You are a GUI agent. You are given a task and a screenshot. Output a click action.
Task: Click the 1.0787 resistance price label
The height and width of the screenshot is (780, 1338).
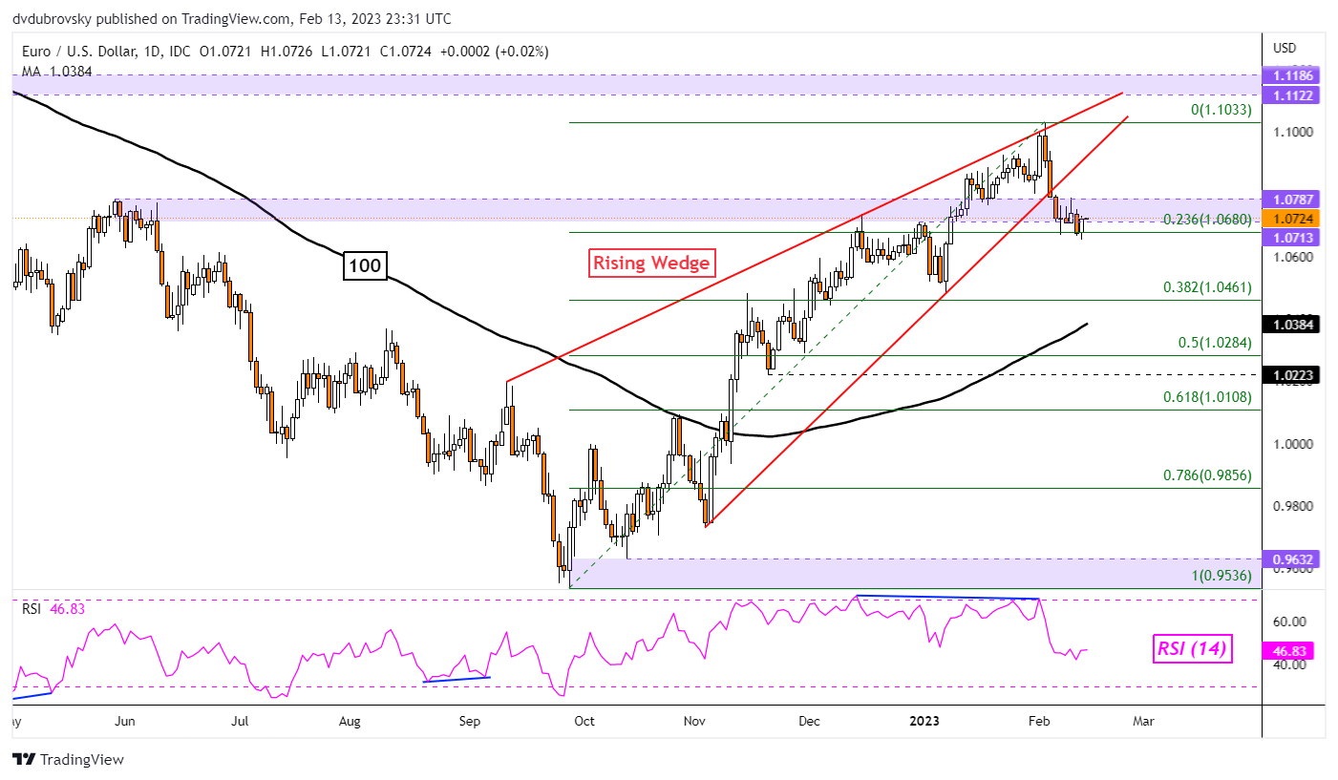(x=1290, y=200)
